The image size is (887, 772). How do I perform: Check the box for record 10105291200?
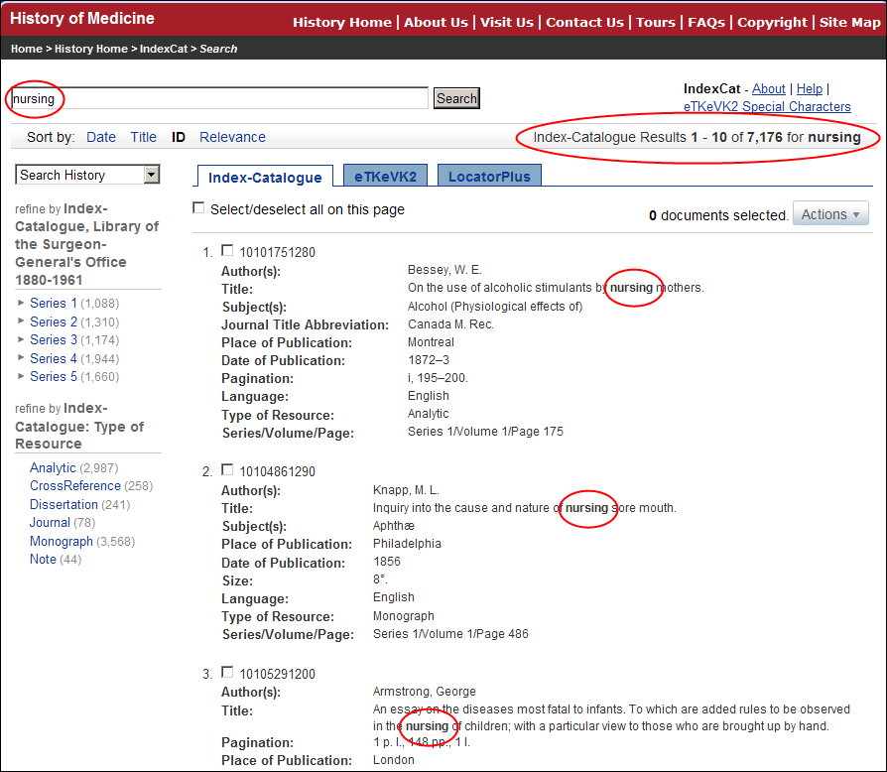(227, 672)
